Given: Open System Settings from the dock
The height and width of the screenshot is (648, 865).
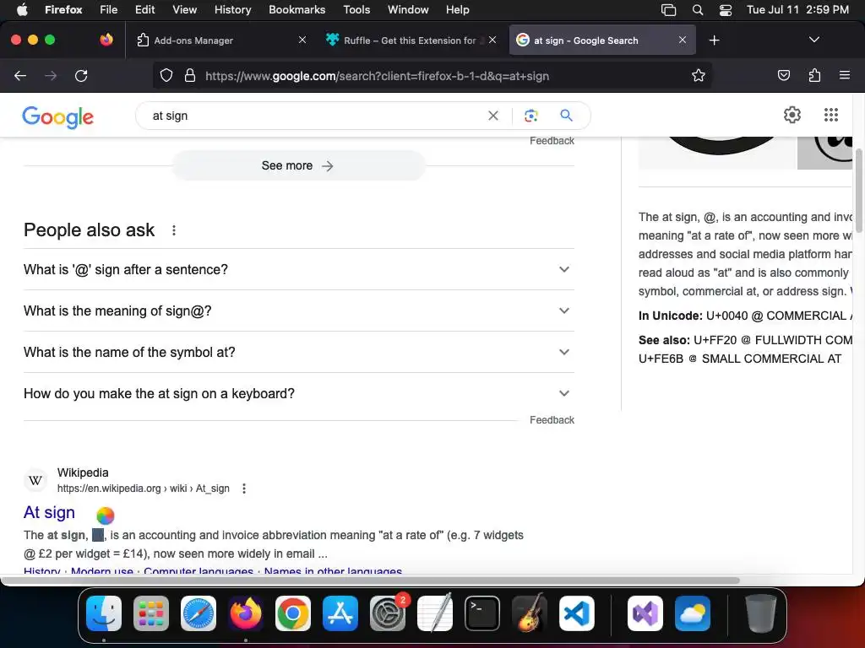Looking at the screenshot, I should tap(388, 613).
